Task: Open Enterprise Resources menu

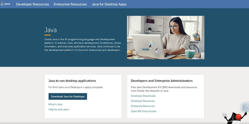Action: tap(70, 4)
